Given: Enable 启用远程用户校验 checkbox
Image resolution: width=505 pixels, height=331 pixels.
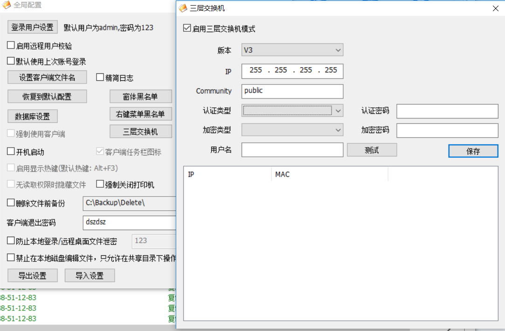Looking at the screenshot, I should (11, 46).
